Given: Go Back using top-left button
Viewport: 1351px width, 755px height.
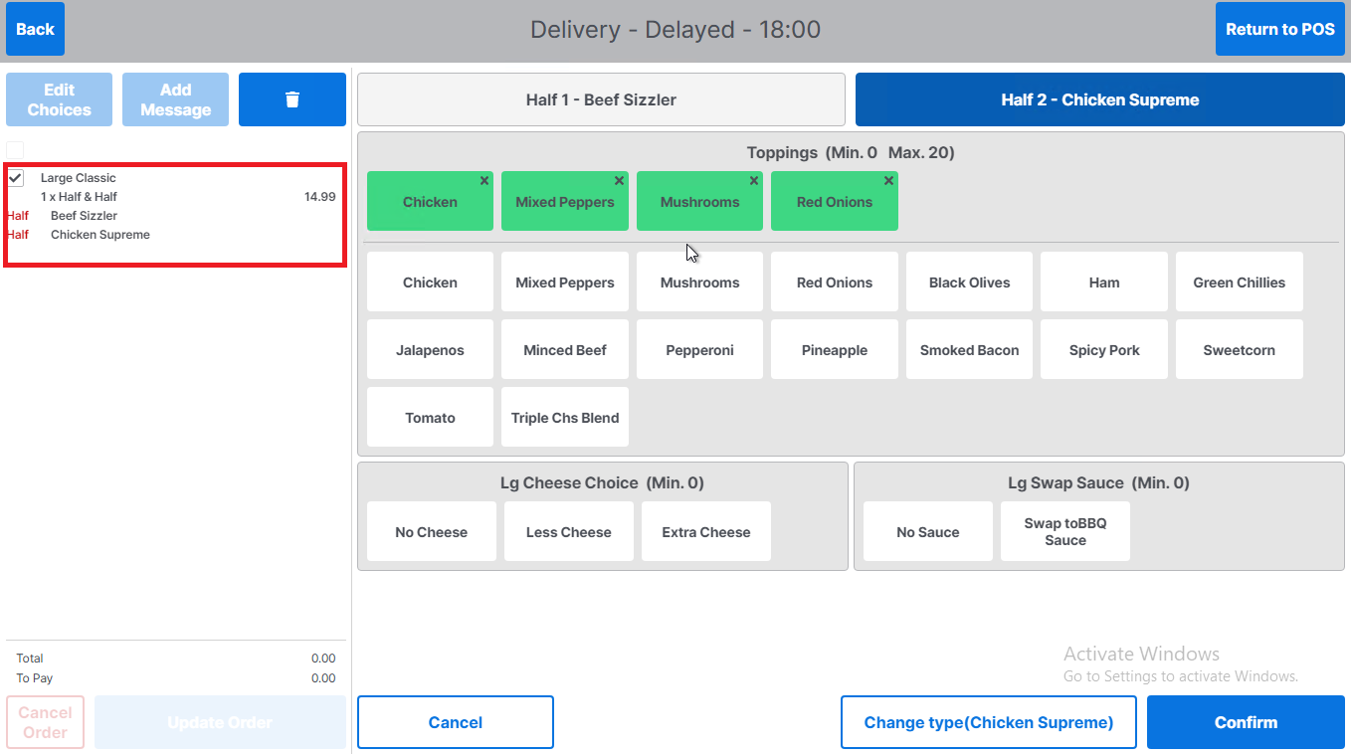Looking at the screenshot, I should pos(35,29).
